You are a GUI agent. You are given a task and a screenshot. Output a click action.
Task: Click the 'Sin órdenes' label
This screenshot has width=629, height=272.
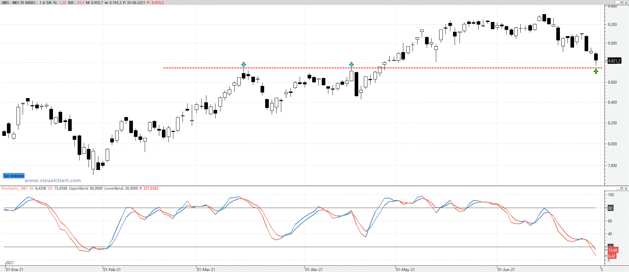click(x=14, y=176)
